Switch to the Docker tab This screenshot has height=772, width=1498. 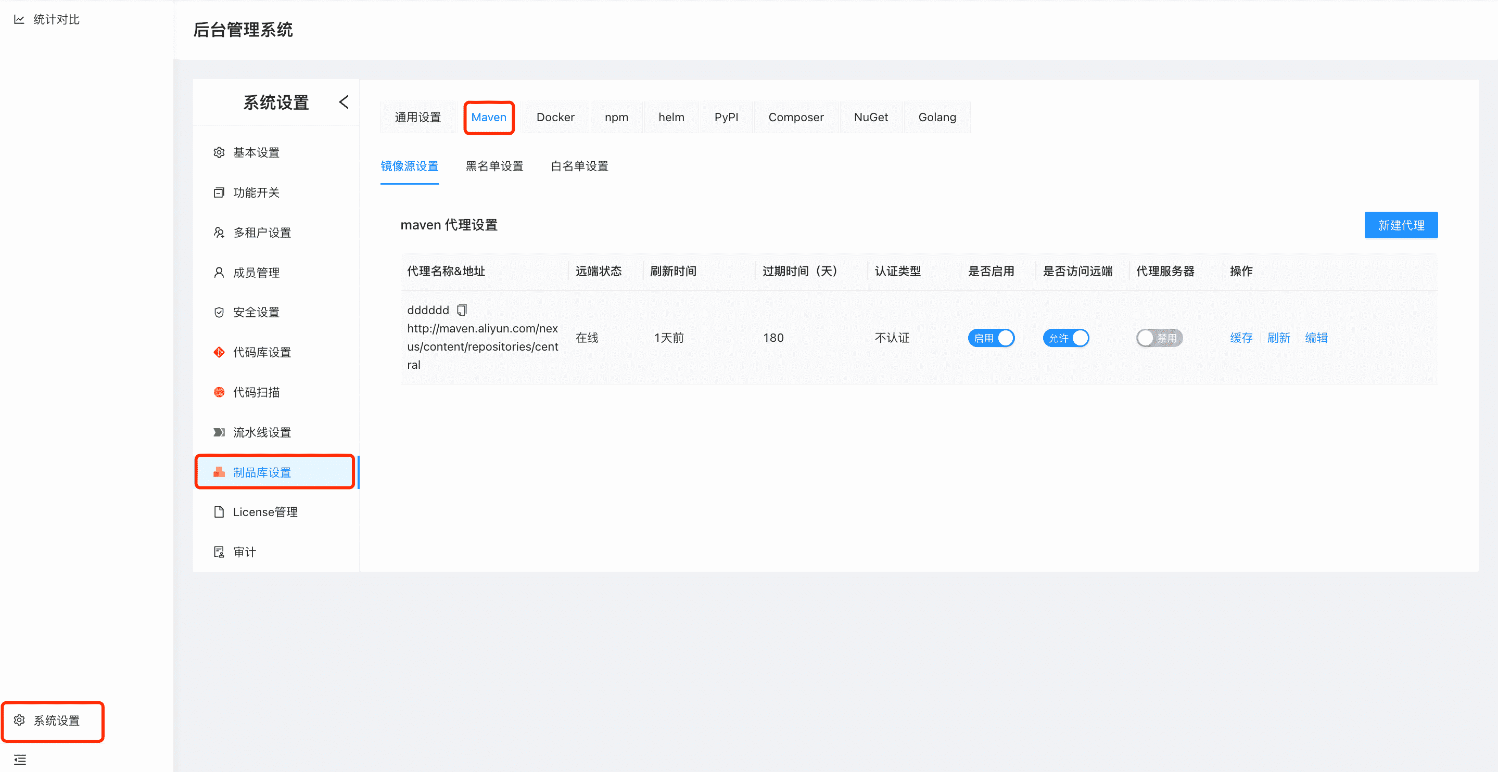[x=555, y=117]
